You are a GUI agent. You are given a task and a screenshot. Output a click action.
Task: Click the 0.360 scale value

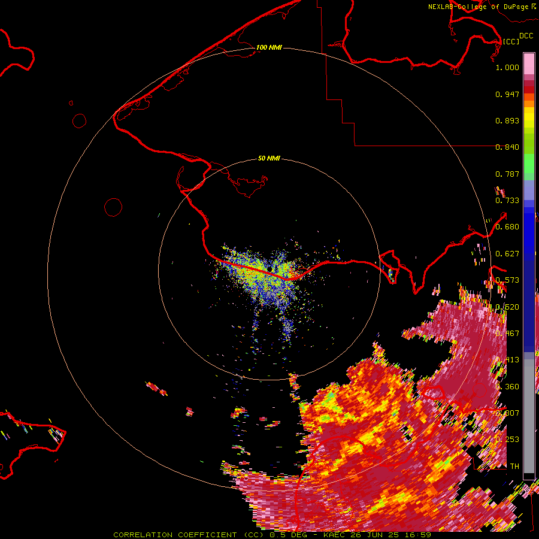pyautogui.click(x=507, y=387)
